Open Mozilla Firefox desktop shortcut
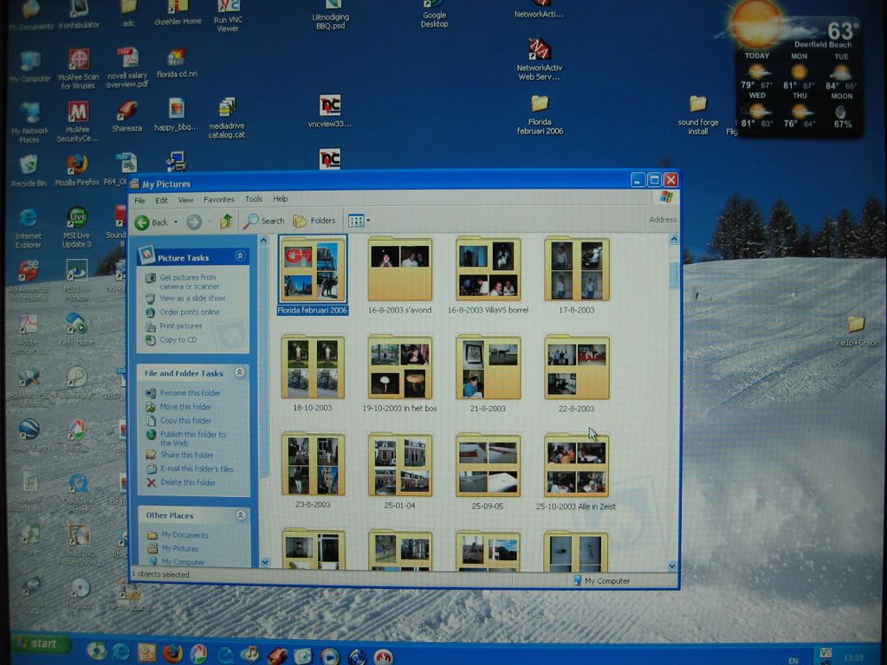 click(77, 165)
